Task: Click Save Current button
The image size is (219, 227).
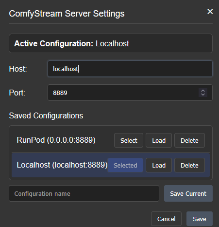Action: (188, 193)
